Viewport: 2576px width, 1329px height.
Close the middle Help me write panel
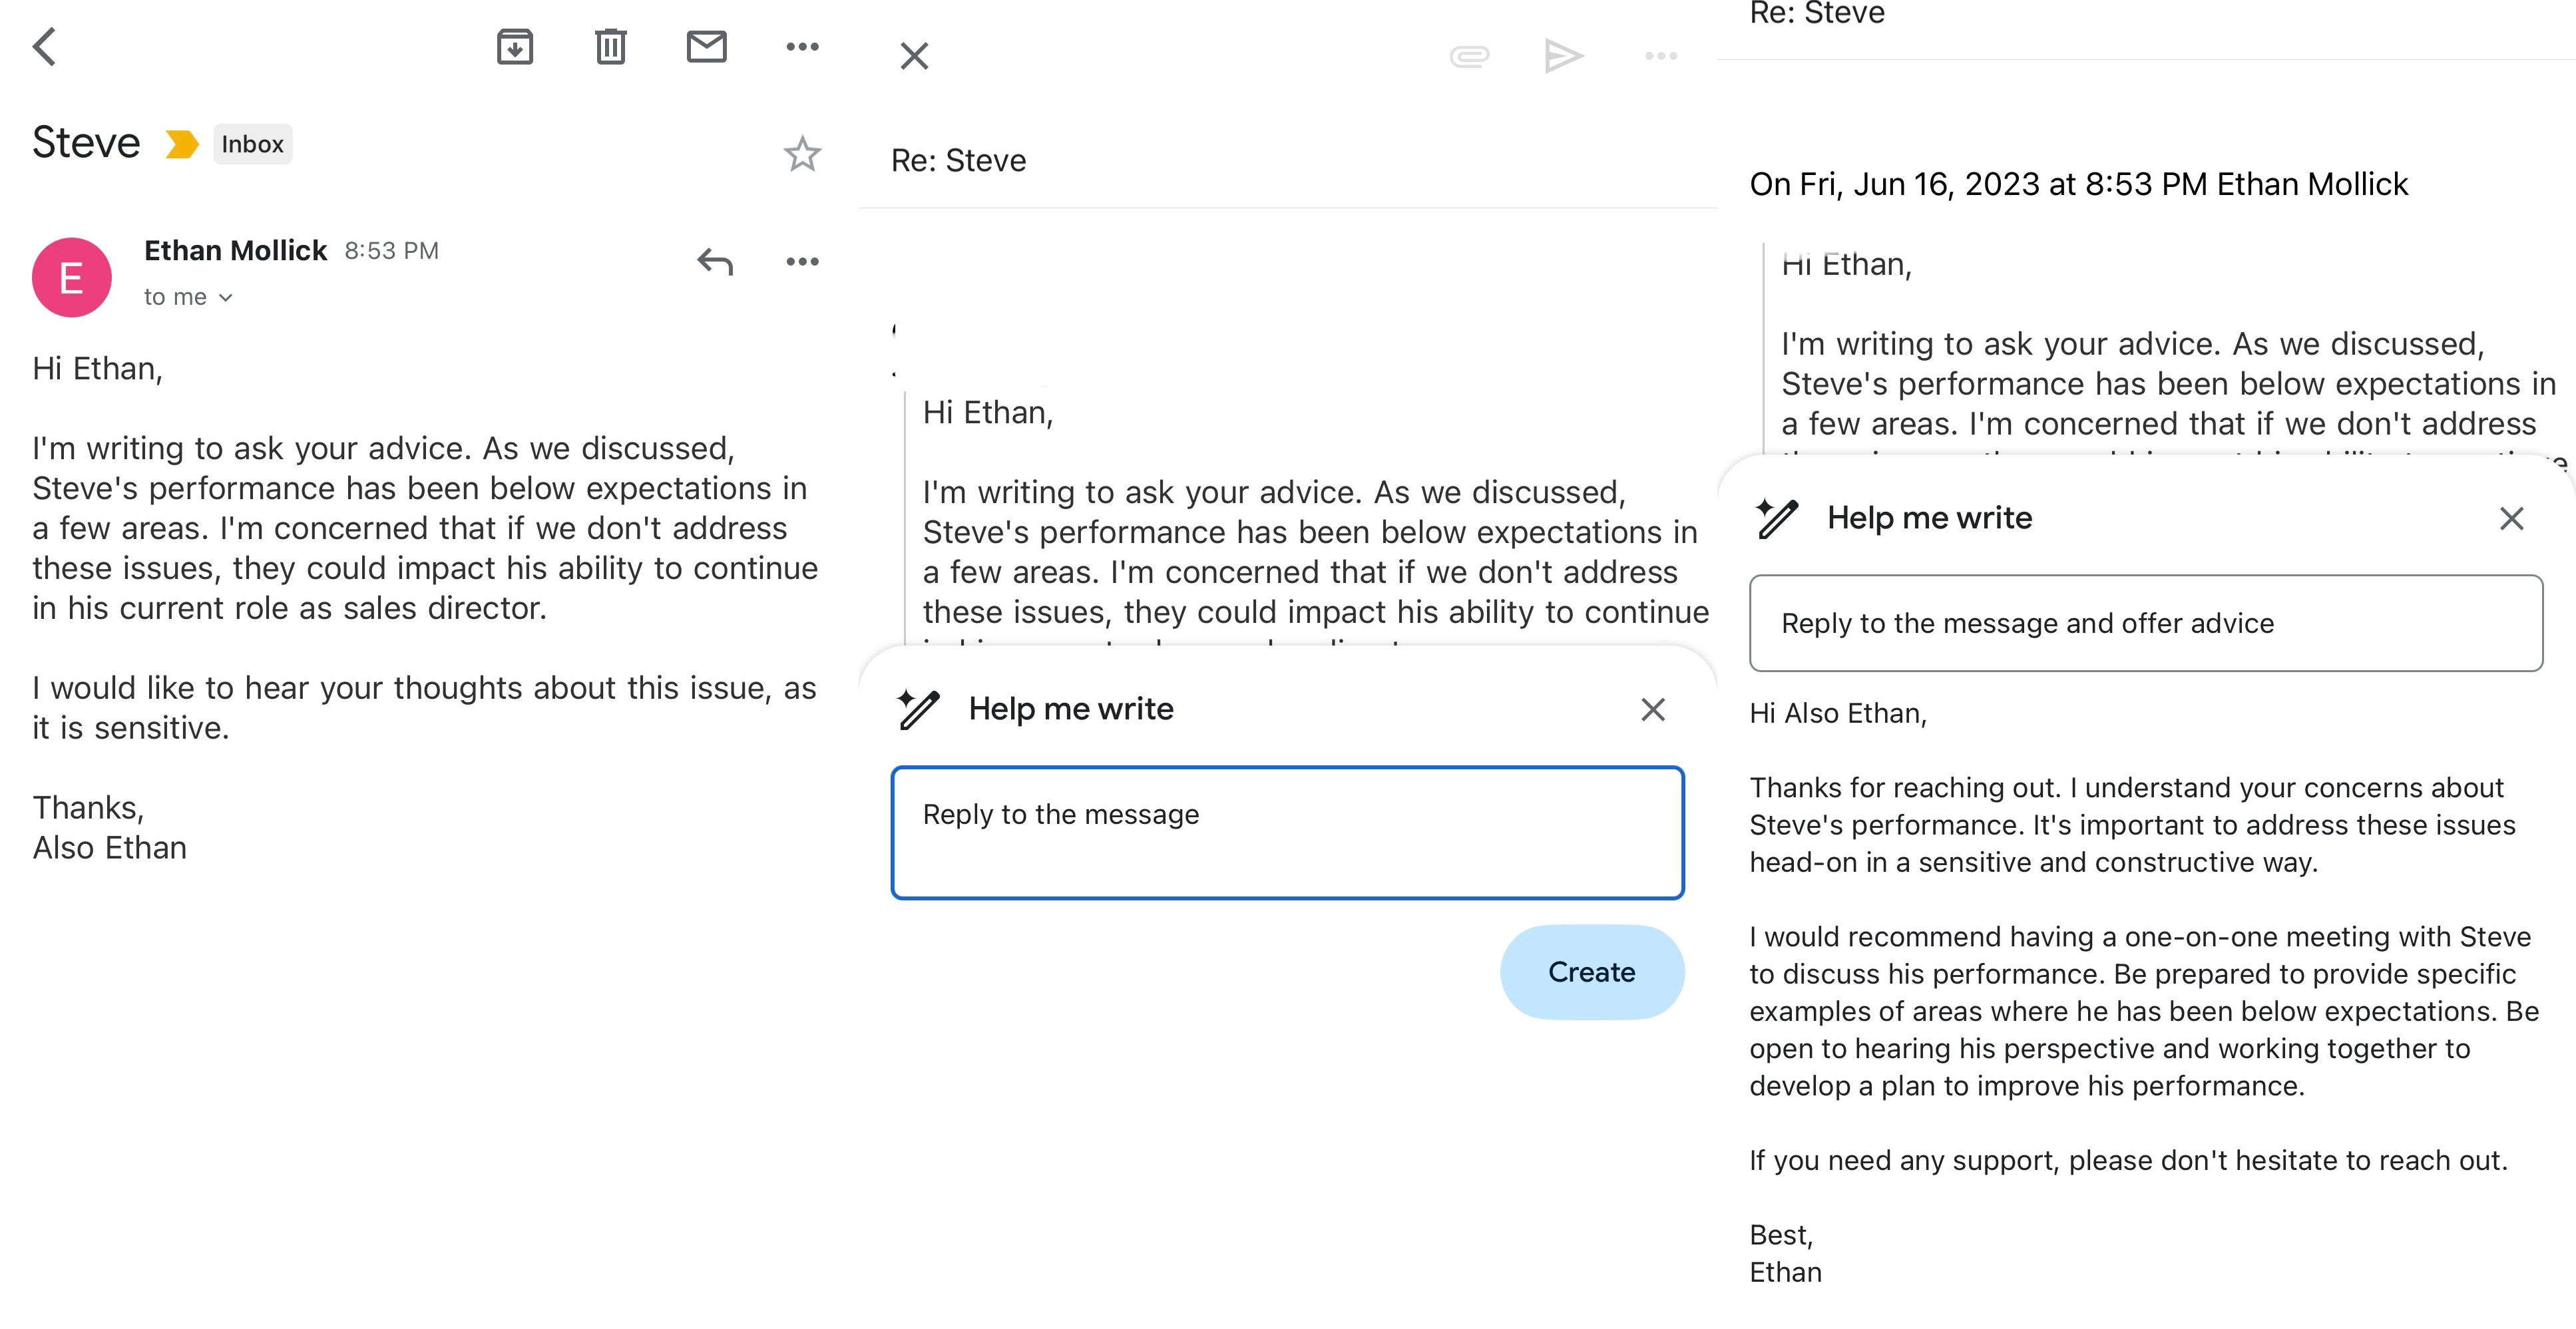[x=1653, y=709]
